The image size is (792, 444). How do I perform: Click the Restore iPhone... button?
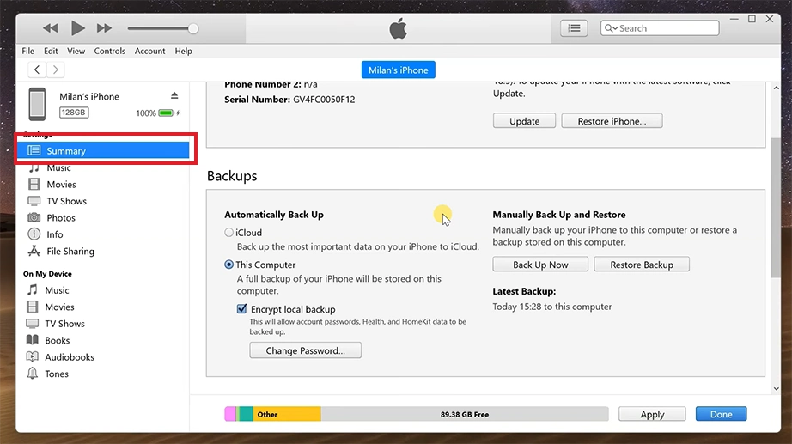tap(612, 121)
